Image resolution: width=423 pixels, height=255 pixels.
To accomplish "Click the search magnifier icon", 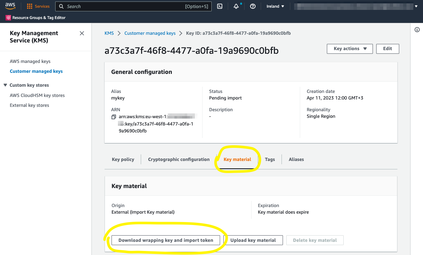I will pyautogui.click(x=61, y=6).
